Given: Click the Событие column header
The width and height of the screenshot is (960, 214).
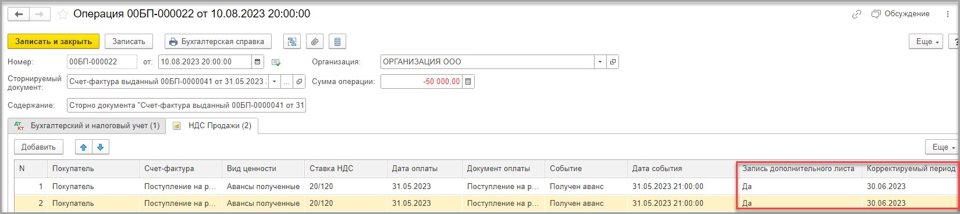Looking at the screenshot, I should pyautogui.click(x=586, y=169).
